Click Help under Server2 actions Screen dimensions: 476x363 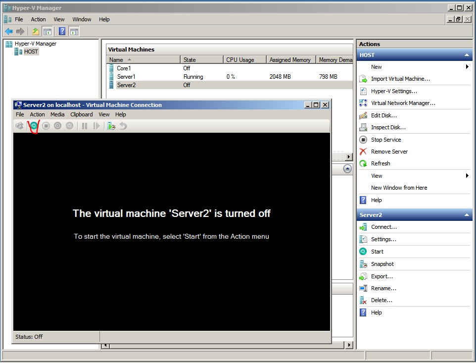click(x=376, y=312)
